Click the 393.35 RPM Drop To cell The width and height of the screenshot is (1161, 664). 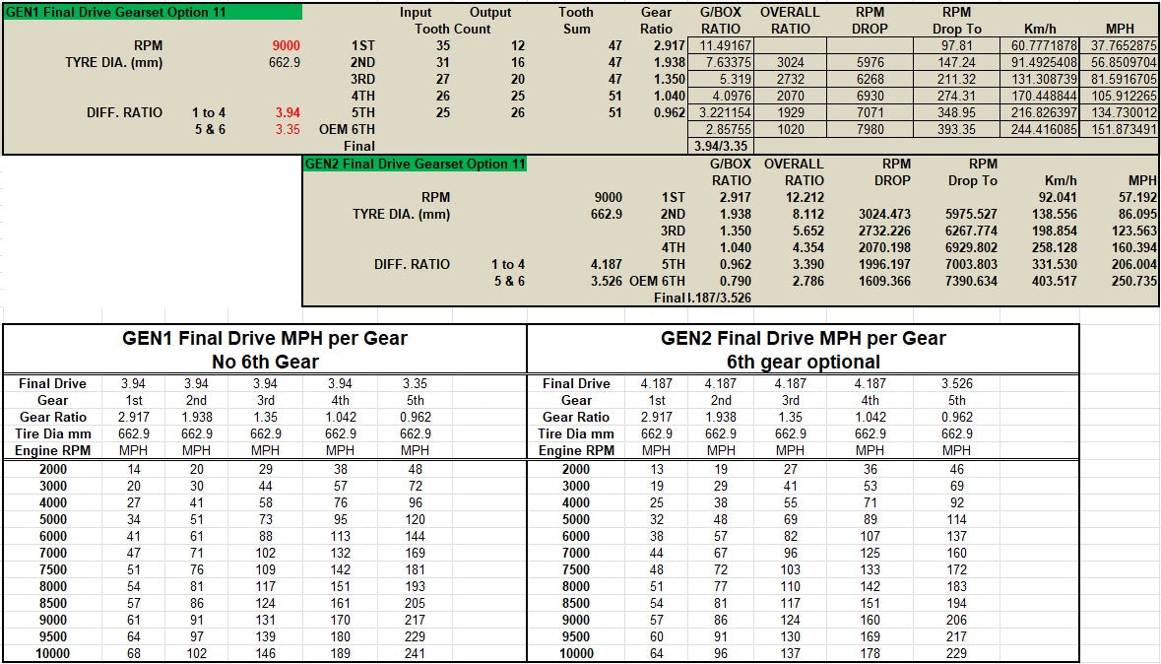pyautogui.click(x=956, y=130)
